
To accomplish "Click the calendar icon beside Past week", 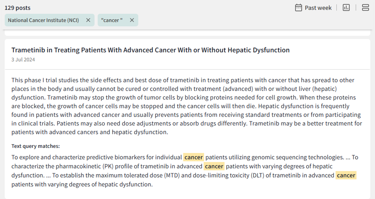I will (298, 7).
